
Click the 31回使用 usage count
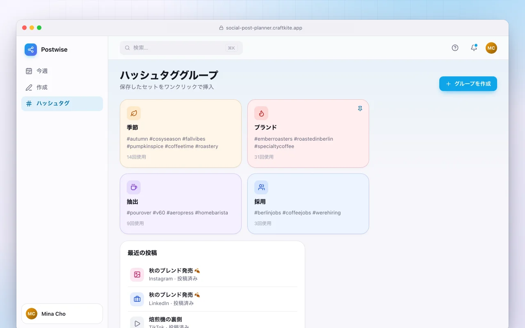point(264,157)
